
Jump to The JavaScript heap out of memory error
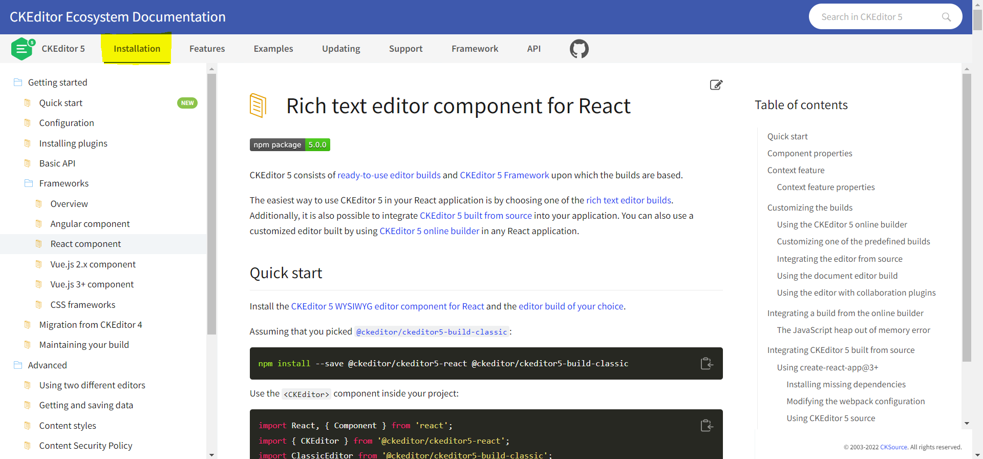[853, 330]
